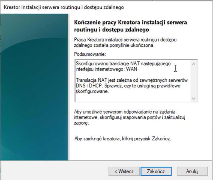Click the "Podsumowanie:" label
The image size is (213, 180).
click(x=88, y=54)
